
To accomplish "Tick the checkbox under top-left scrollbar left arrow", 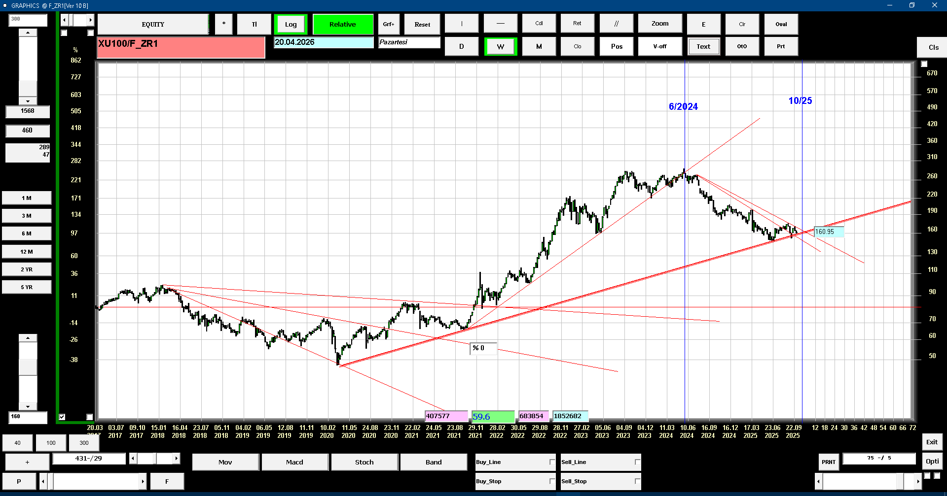I will [64, 33].
